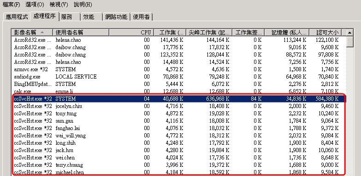Select ccSvcHst.exe row of jocelyn.chiu

tap(178, 106)
